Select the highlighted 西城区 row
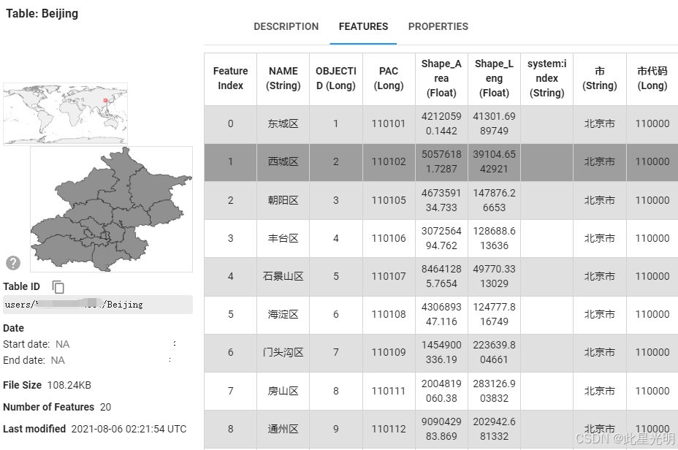This screenshot has height=450, width=678. pos(441,162)
